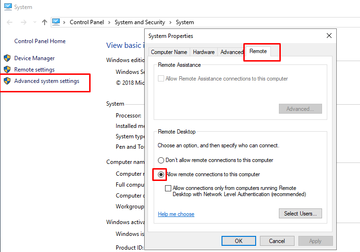Select the Remote tab
The height and width of the screenshot is (252, 360).
(x=258, y=51)
